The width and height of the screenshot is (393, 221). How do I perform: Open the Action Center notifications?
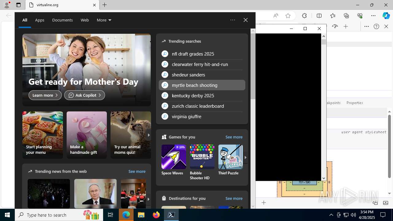(x=383, y=215)
